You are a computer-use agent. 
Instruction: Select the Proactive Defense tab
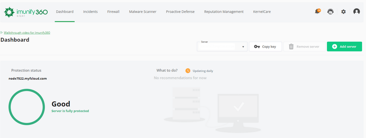180,11
